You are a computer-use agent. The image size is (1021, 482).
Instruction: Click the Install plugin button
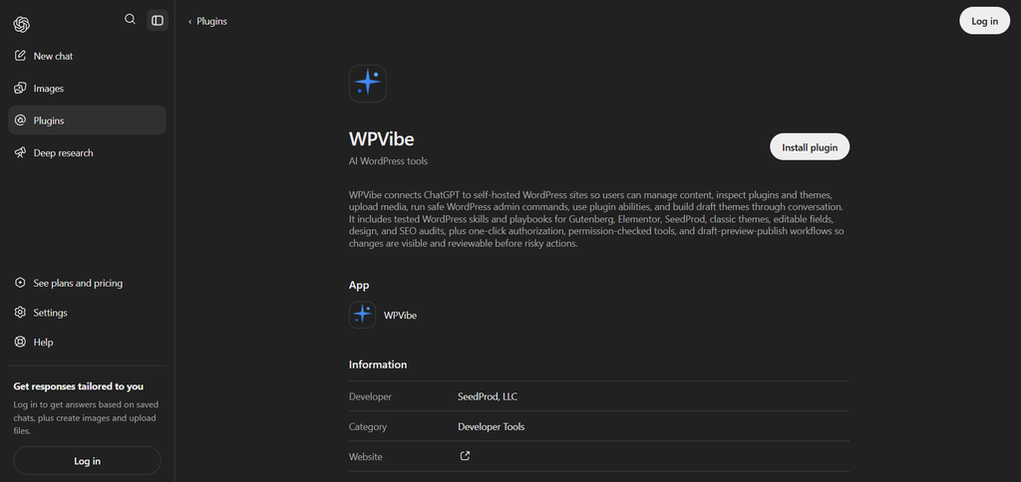coord(810,147)
